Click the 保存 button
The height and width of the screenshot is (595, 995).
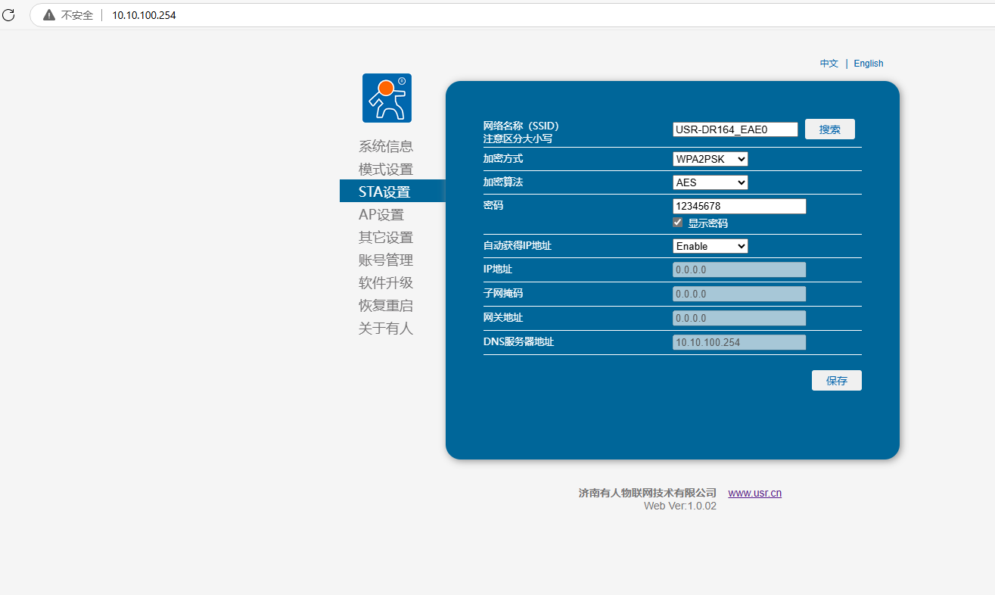pos(836,381)
